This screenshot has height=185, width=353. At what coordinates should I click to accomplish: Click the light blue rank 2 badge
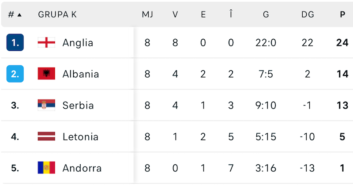pyautogui.click(x=15, y=74)
